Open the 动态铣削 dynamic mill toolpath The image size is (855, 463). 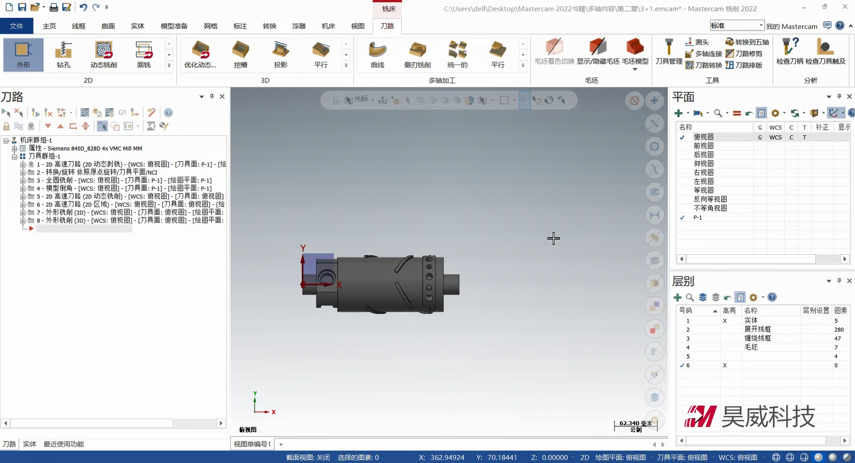point(104,55)
